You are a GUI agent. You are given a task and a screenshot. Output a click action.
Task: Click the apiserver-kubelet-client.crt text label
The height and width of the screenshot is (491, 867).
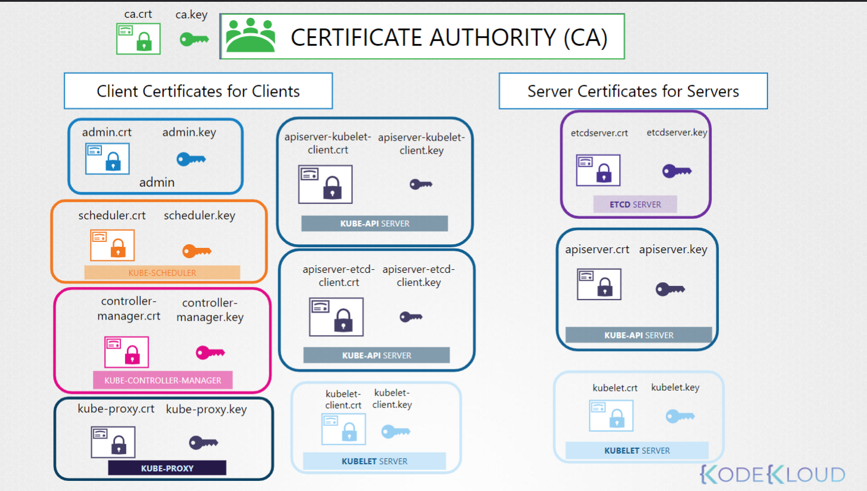[328, 144]
